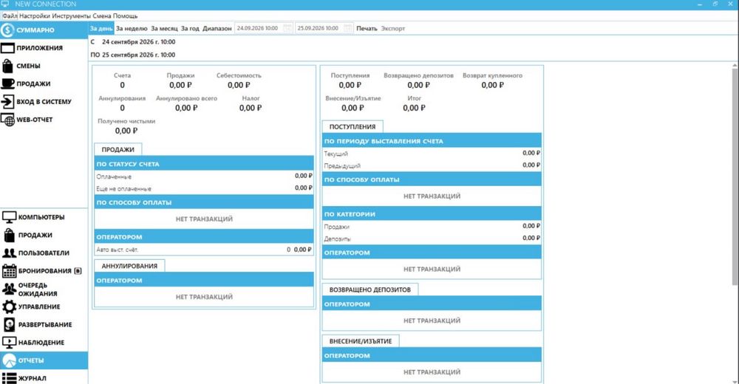Select the АННУЛИРОВАНИЯ tab

(129, 266)
